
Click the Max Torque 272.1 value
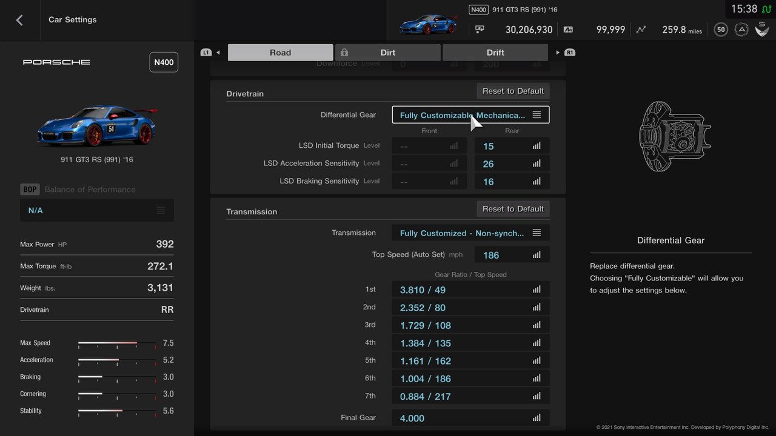click(161, 266)
